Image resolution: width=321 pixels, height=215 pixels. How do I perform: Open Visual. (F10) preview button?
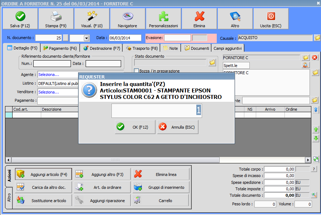(x=92, y=19)
